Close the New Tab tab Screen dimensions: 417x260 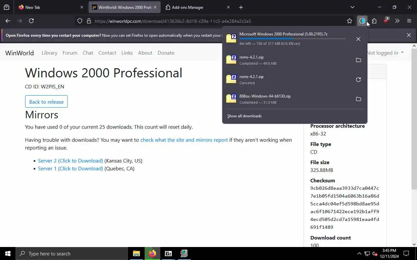point(82,7)
